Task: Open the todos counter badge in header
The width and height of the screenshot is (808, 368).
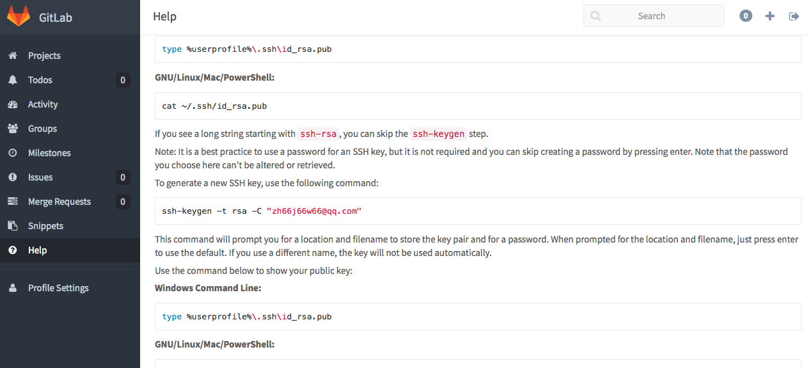Action: pyautogui.click(x=745, y=16)
